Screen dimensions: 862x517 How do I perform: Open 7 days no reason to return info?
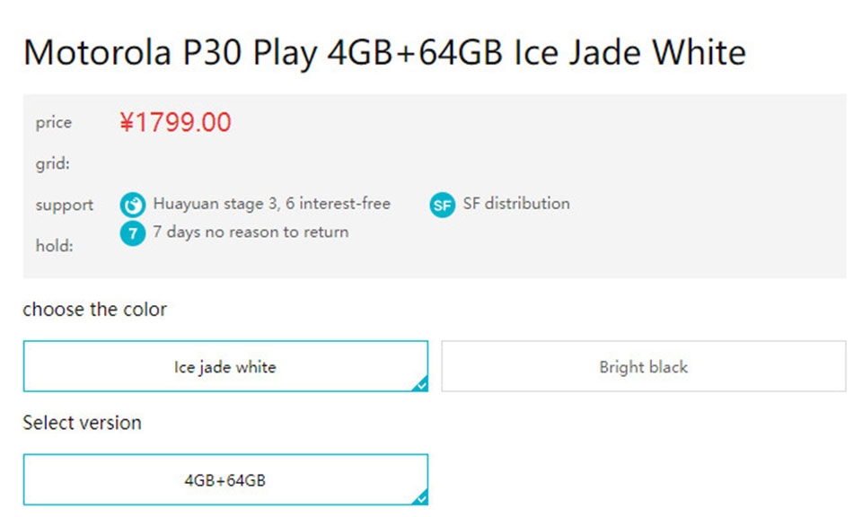click(x=251, y=232)
